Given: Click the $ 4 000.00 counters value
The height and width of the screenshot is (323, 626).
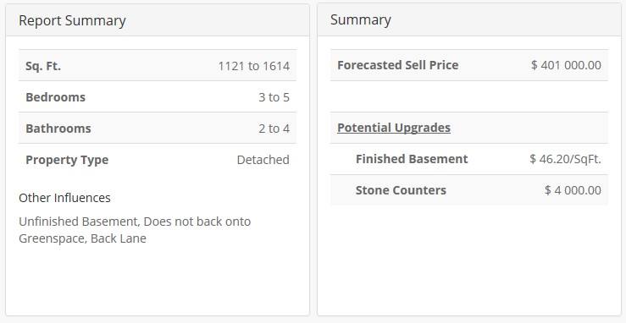Looking at the screenshot, I should (x=573, y=190).
